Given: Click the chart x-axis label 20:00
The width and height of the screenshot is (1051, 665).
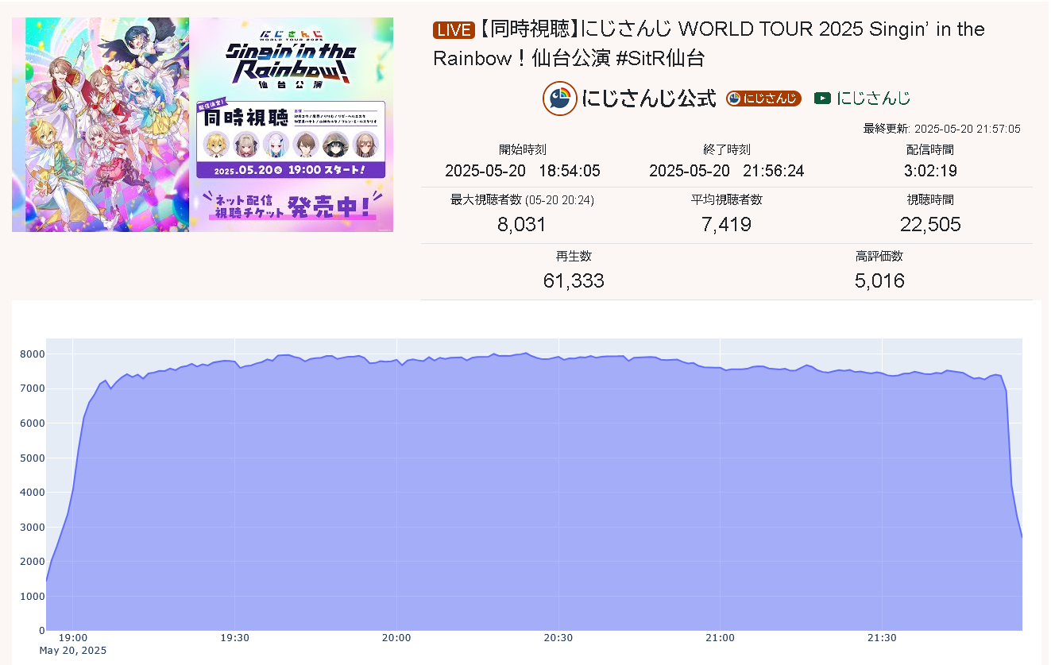Looking at the screenshot, I should [x=396, y=638].
